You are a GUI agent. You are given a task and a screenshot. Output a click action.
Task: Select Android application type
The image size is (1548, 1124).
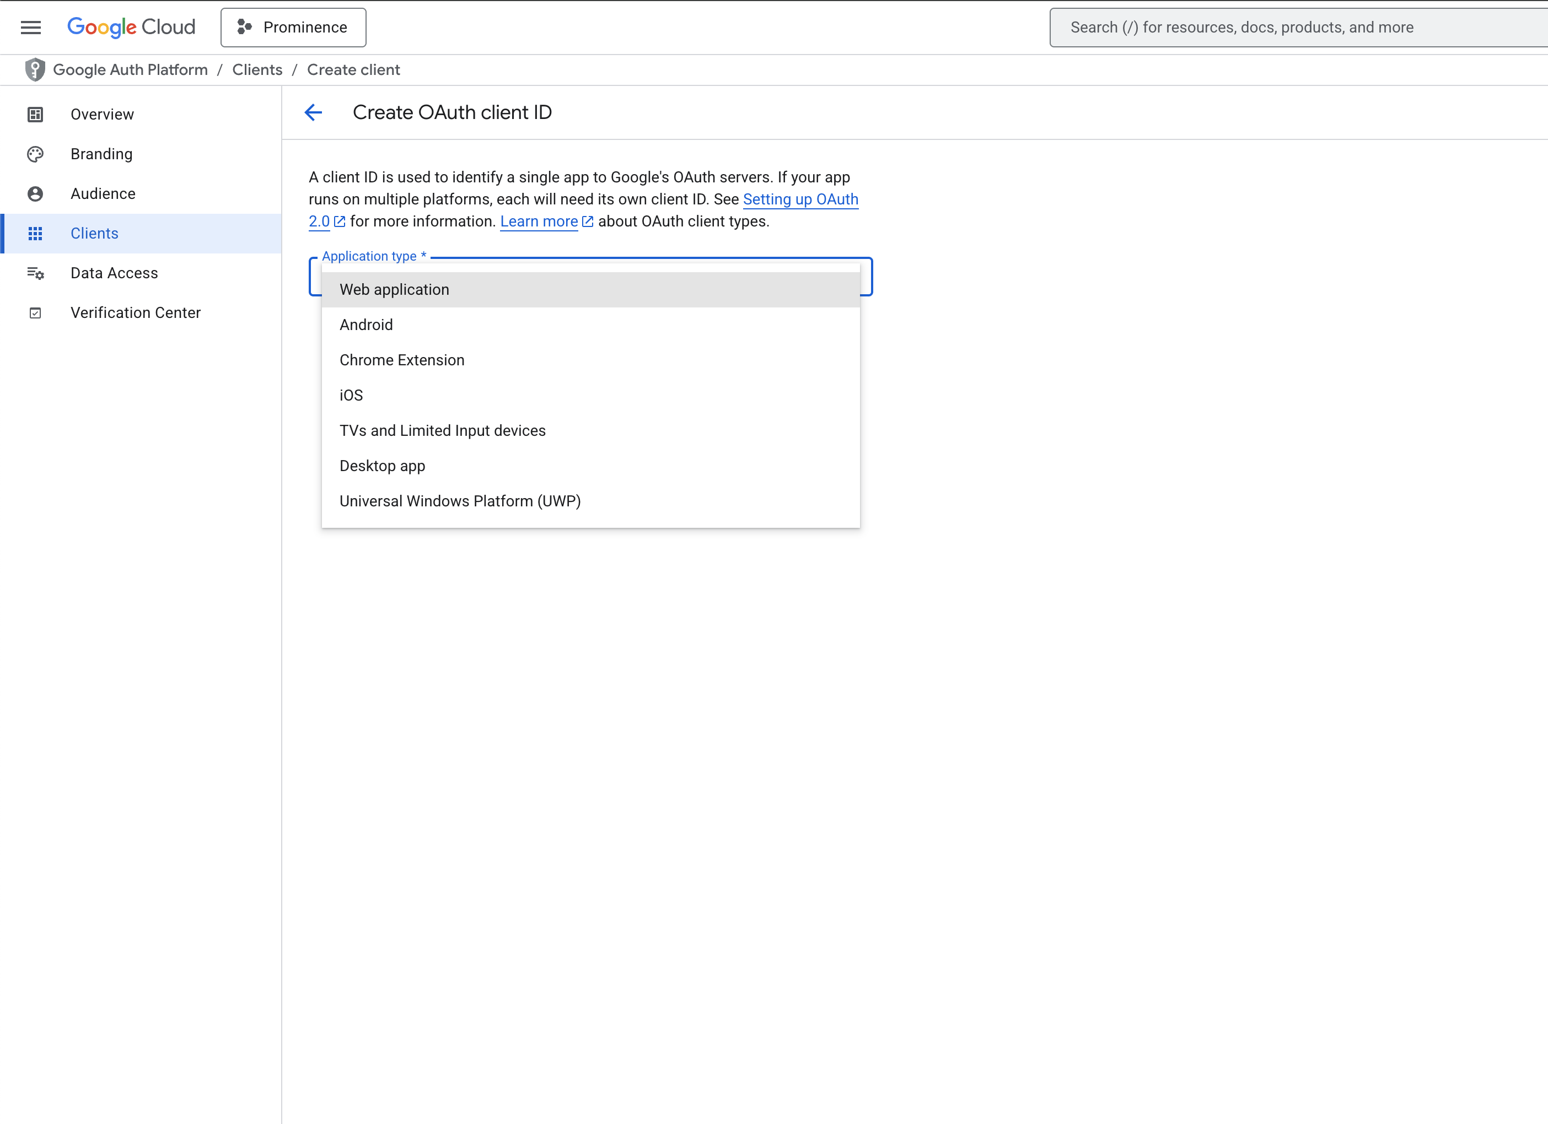click(591, 325)
